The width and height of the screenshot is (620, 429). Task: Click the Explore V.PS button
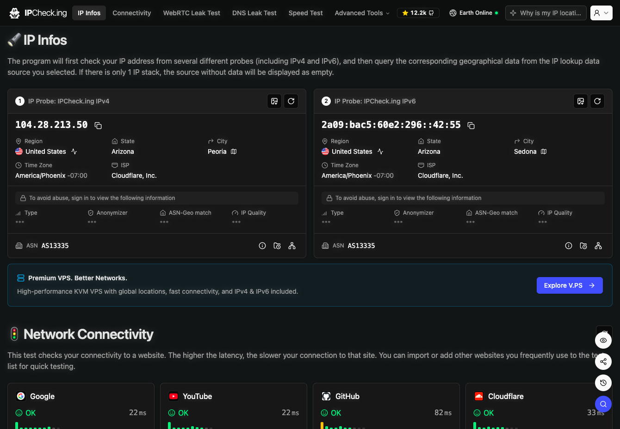coord(570,285)
